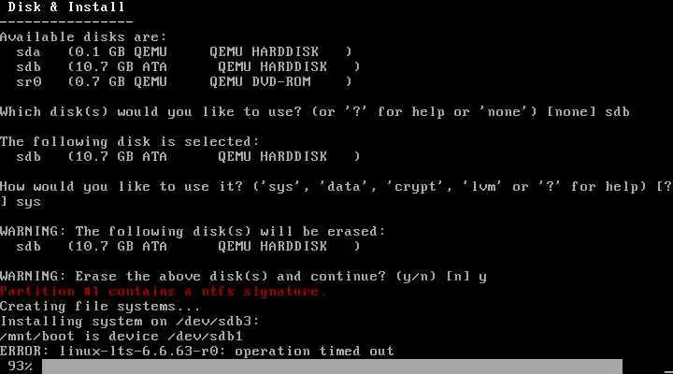This screenshot has height=374, width=673.
Task: Click the typed y confirmation answer
Action: click(x=482, y=277)
